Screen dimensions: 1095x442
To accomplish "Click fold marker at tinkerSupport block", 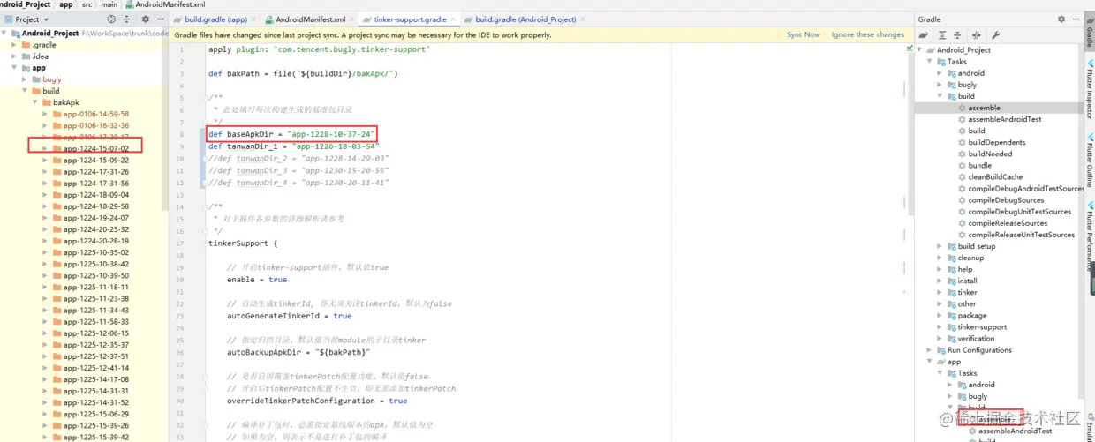I will 204,243.
